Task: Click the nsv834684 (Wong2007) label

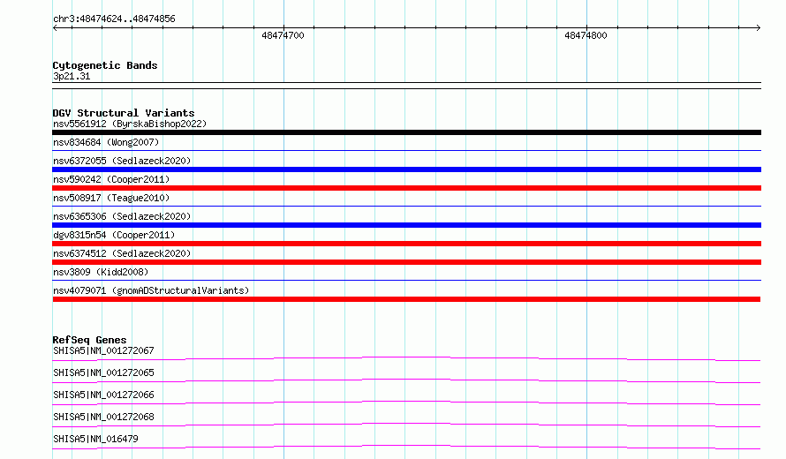Action: point(106,142)
